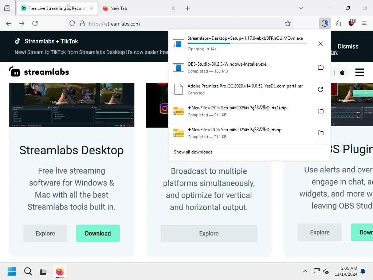Image resolution: width=373 pixels, height=280 pixels.
Task: Open Task View on taskbar
Action: [x=43, y=271]
